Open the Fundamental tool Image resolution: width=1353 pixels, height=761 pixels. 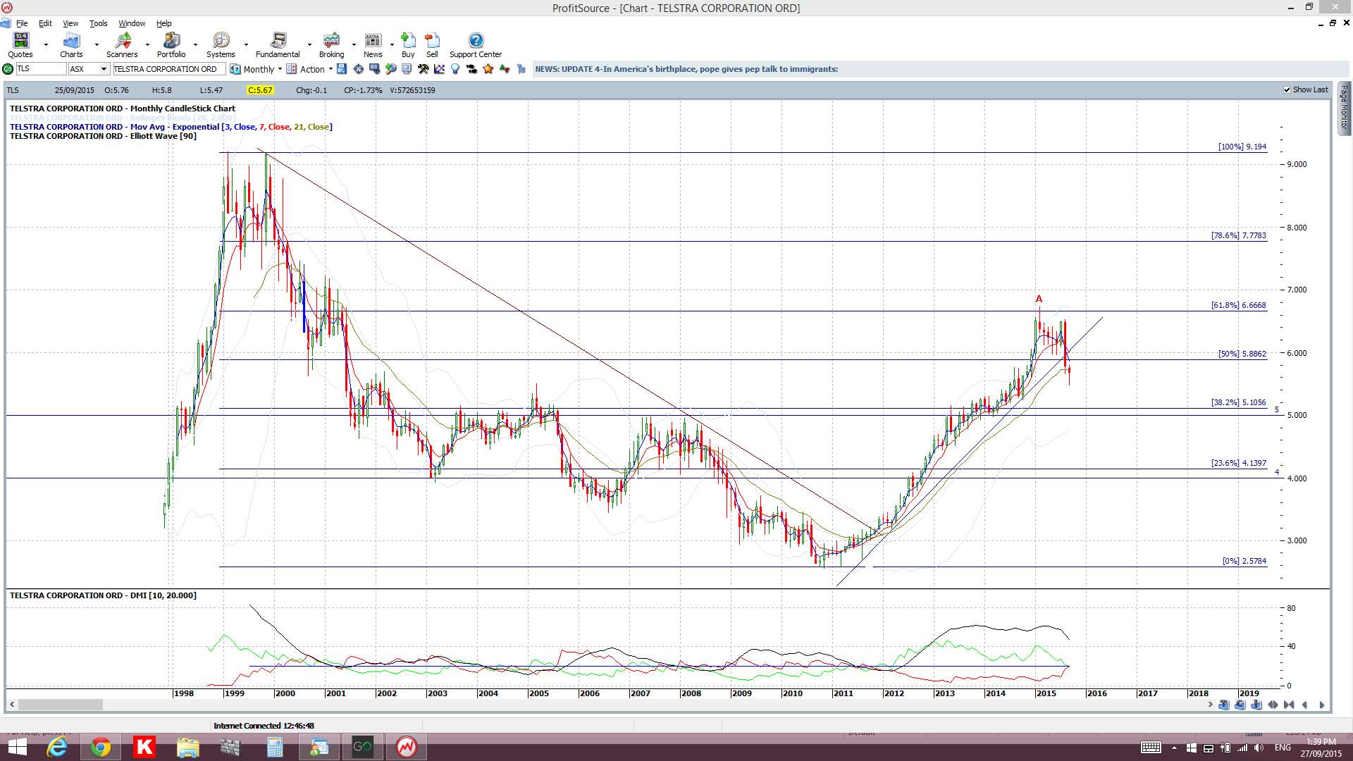(x=278, y=44)
